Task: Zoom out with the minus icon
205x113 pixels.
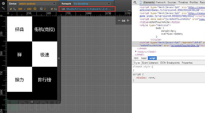Action: tap(119, 21)
